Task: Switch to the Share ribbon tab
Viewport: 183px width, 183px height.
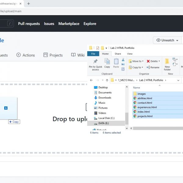Action: [x=118, y=54]
